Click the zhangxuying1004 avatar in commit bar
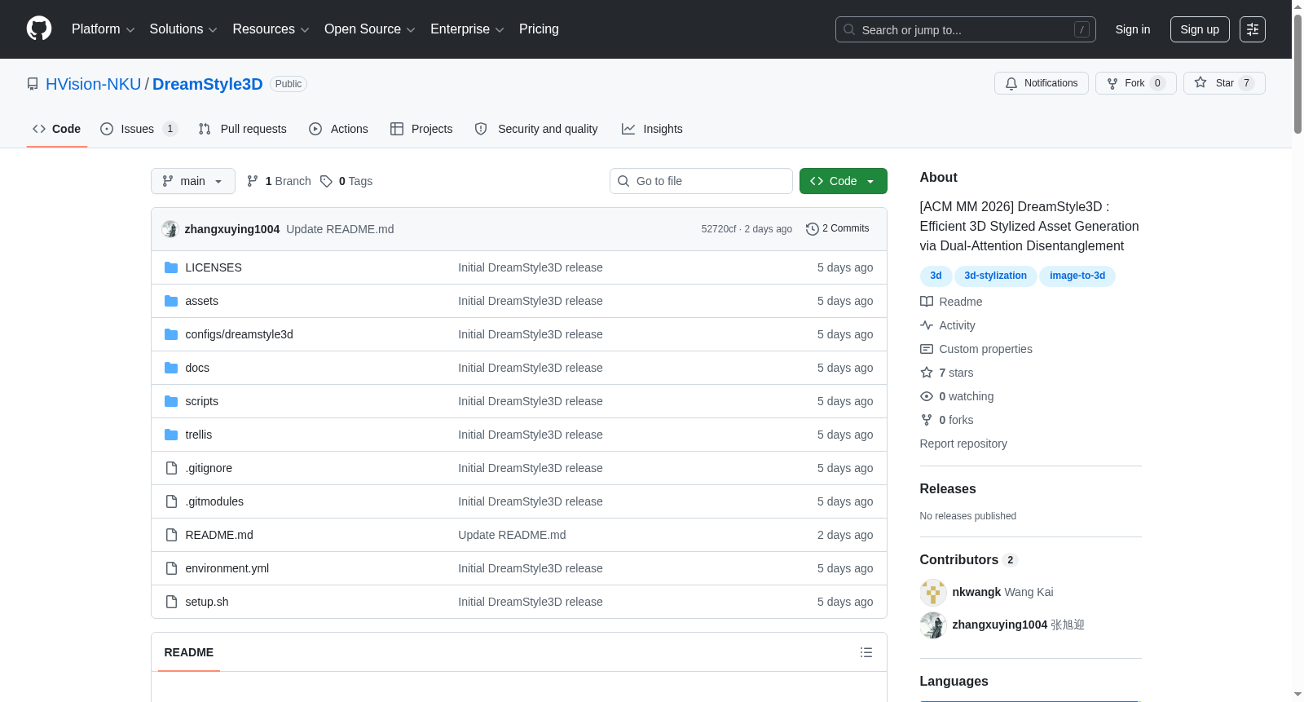The image size is (1304, 702). 170,229
